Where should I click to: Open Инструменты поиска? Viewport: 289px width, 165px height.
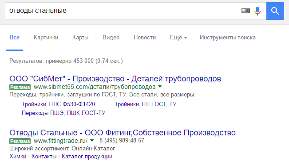click(x=228, y=38)
